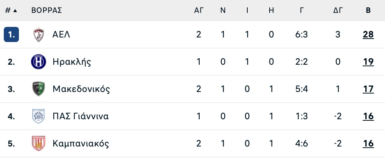Click the ΠΑΣ Γιάννινα team crest
This screenshot has height=159, width=385.
pos(39,116)
